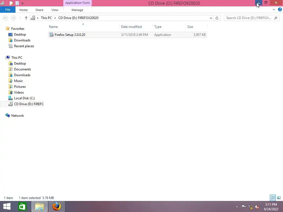The width and height of the screenshot is (283, 212).
Task: Click the muted volume tray icon
Action: (x=257, y=207)
